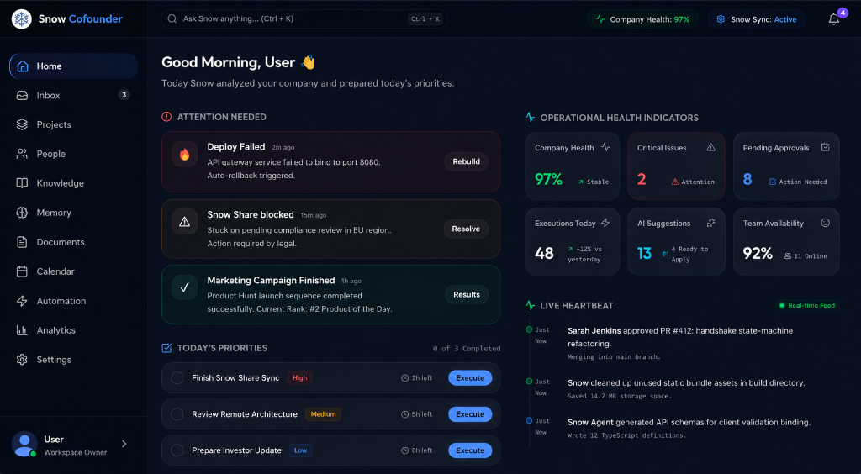The height and width of the screenshot is (474, 861).
Task: Click the Calendar icon in sidebar
Action: (x=22, y=271)
